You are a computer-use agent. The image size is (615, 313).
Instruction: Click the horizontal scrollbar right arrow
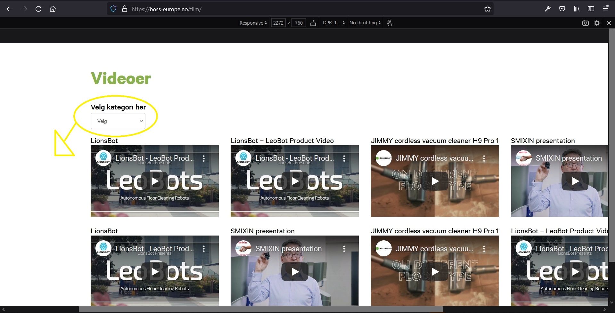click(605, 309)
